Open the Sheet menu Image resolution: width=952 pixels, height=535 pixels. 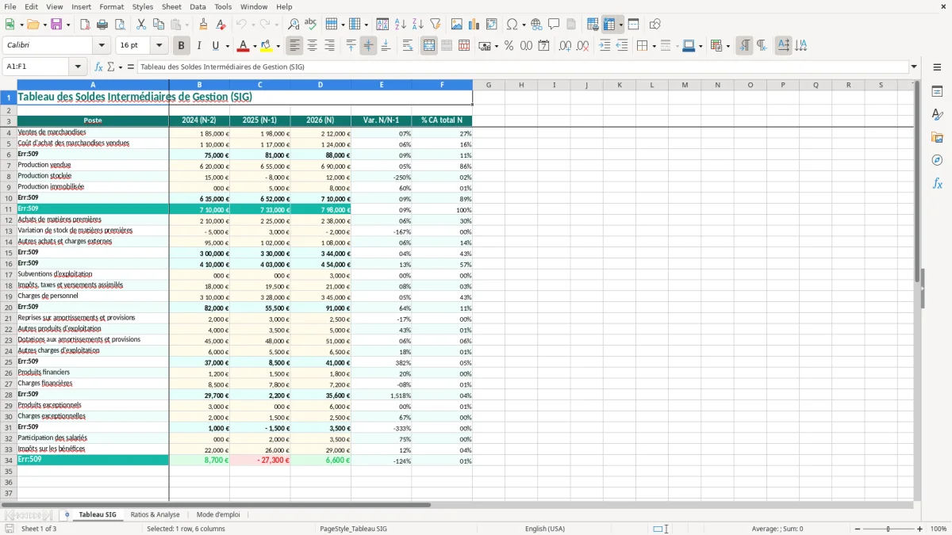pyautogui.click(x=171, y=6)
